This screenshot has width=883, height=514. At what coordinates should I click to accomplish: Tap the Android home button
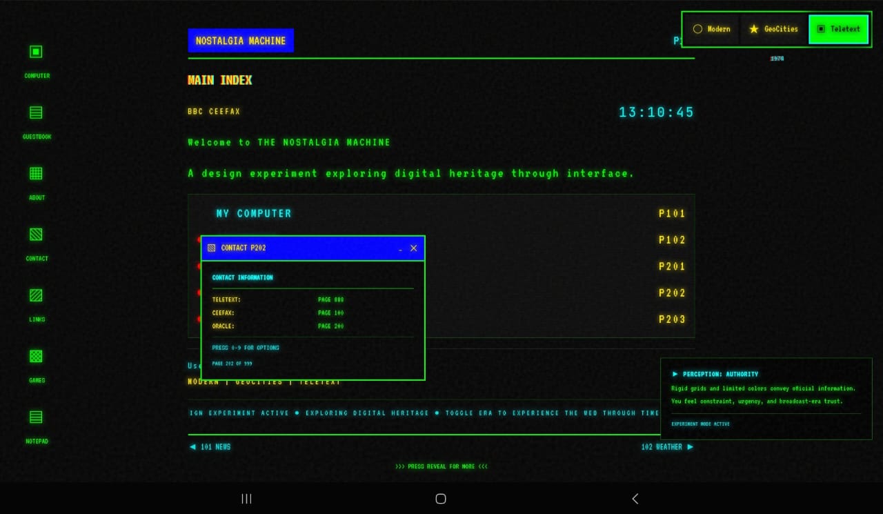coord(441,499)
